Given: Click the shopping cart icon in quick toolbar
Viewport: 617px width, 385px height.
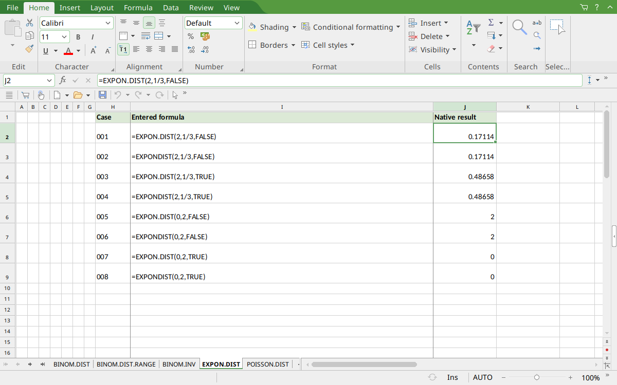Looking at the screenshot, I should click(25, 95).
